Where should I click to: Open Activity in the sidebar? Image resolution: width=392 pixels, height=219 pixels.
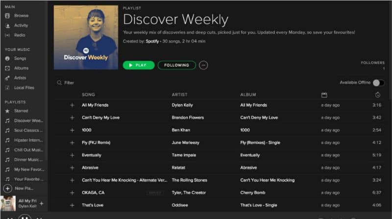(21, 25)
